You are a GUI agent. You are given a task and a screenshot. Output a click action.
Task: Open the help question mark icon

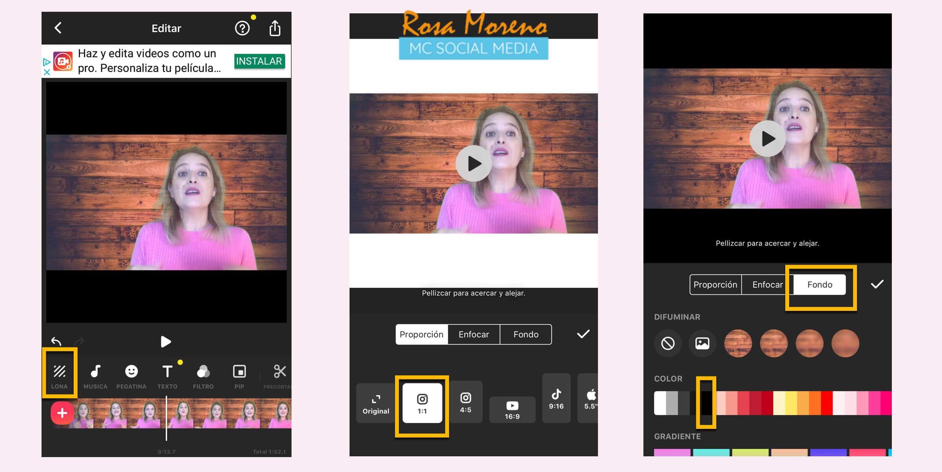tap(242, 28)
